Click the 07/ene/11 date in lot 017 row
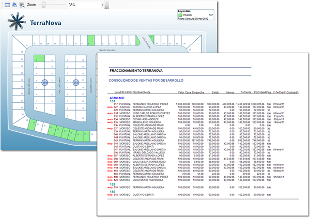Image resolution: width=310 pixels, height=218 pixels. click(279, 104)
